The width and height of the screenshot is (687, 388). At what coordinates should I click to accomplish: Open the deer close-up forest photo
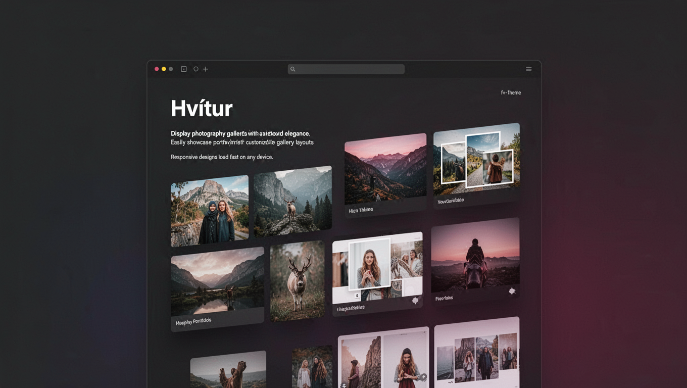tap(297, 280)
